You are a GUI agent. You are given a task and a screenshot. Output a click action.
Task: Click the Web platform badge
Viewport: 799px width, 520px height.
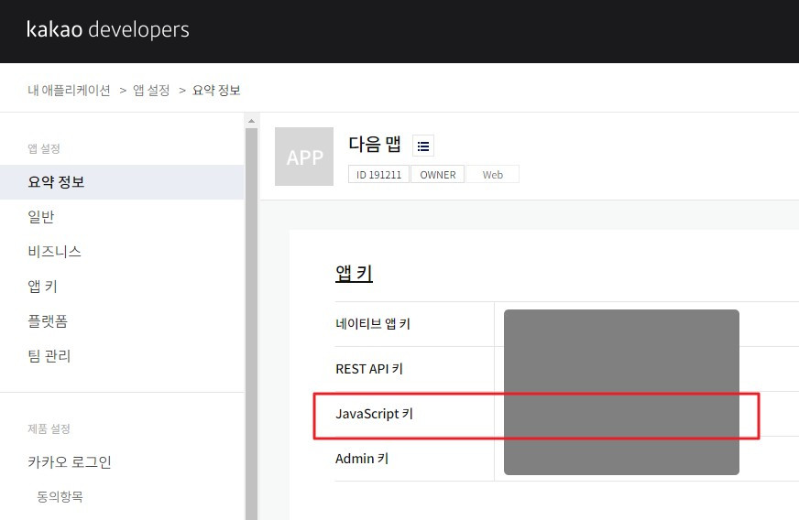492,174
